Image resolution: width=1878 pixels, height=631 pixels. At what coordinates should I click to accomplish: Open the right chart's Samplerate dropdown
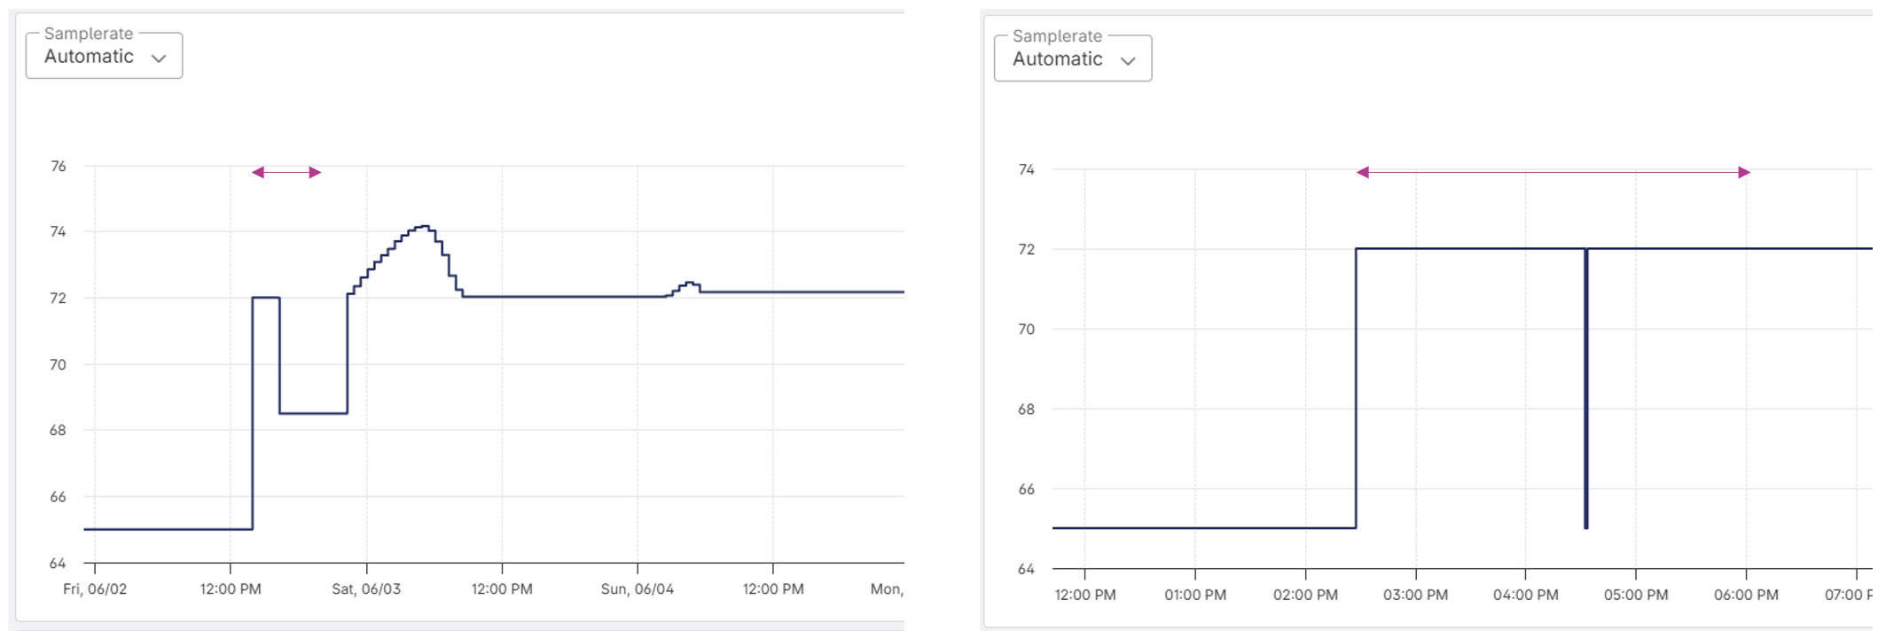click(x=1072, y=59)
